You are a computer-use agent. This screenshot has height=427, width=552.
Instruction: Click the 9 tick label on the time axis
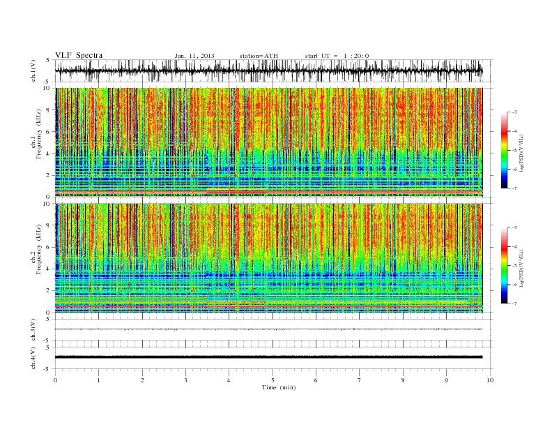click(446, 380)
